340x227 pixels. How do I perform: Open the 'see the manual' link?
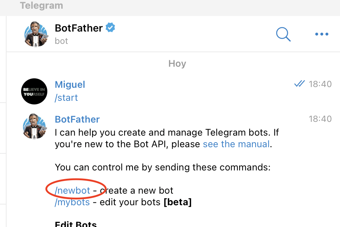pos(236,144)
